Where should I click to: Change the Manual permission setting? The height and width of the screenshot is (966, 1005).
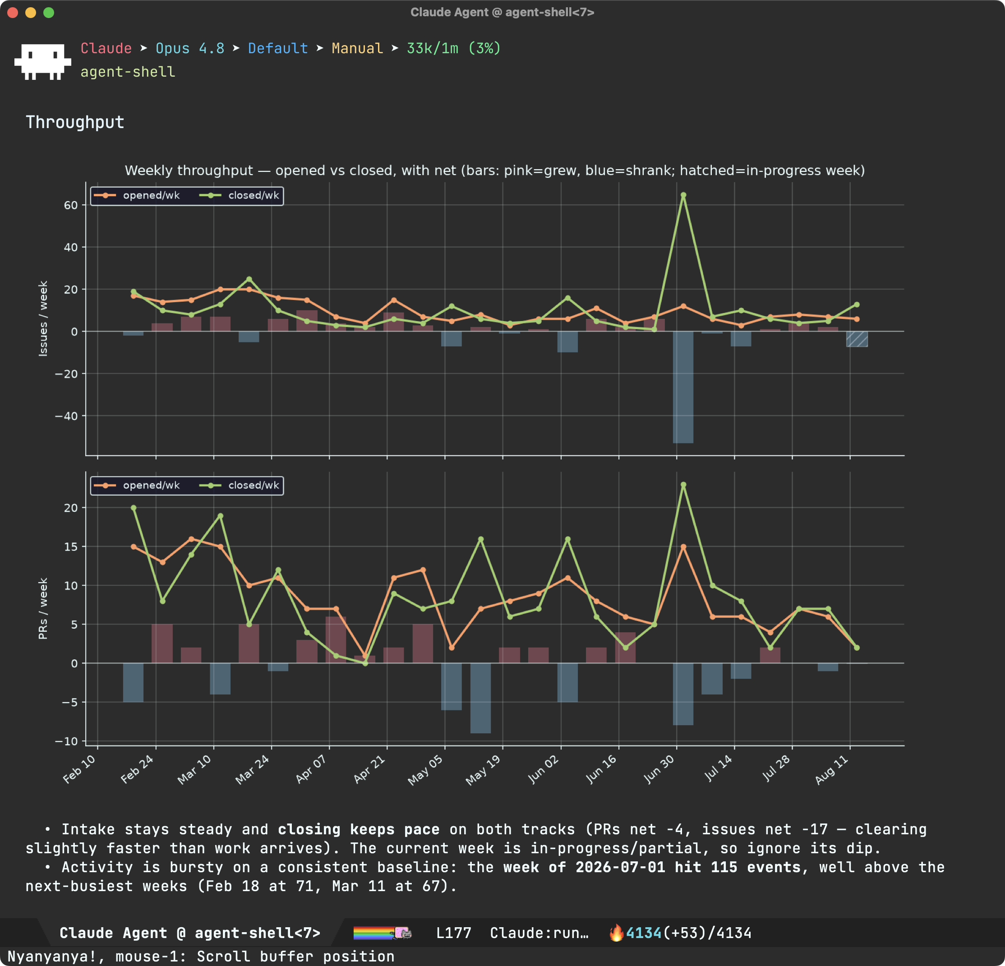357,48
